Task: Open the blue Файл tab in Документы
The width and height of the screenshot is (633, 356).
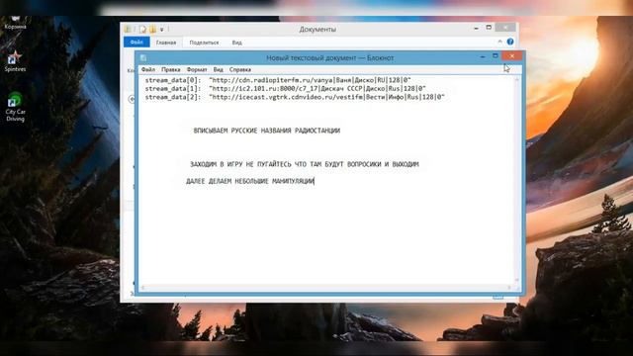Action: click(136, 42)
